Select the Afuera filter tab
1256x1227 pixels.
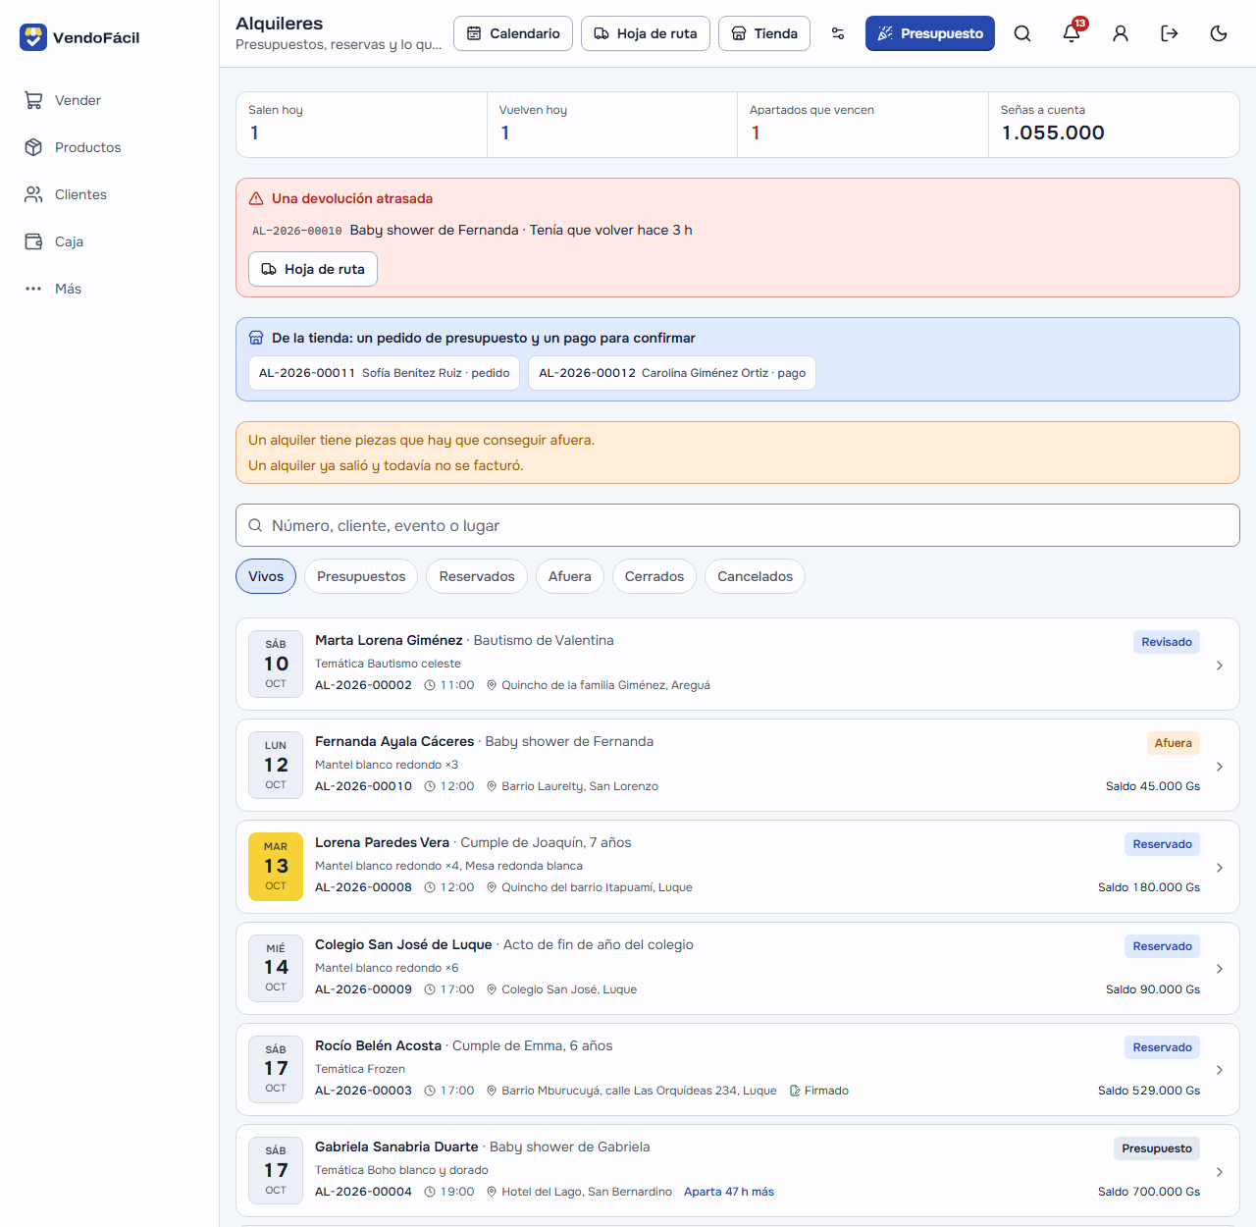570,576
